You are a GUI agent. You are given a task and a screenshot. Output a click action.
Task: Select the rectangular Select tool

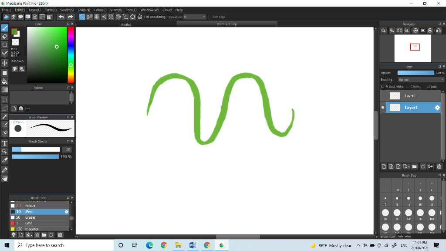pyautogui.click(x=4, y=100)
